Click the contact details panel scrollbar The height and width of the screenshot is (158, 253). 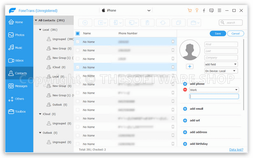pos(244,75)
